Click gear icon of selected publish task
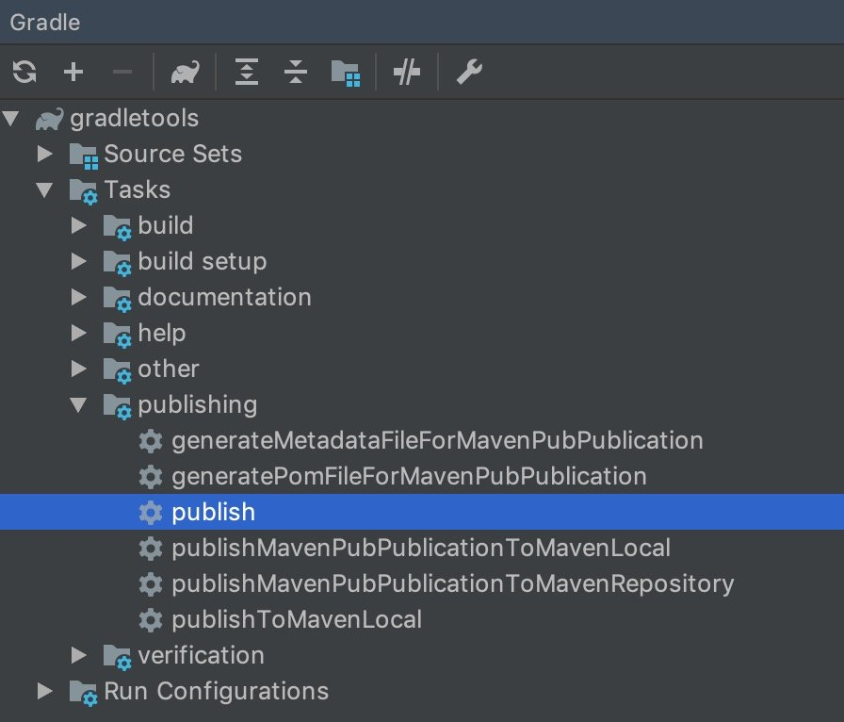 click(151, 513)
